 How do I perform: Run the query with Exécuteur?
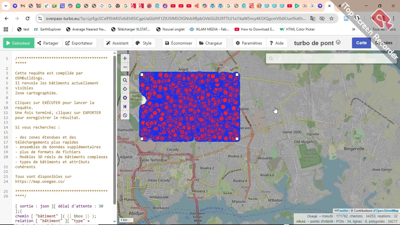pos(19,43)
